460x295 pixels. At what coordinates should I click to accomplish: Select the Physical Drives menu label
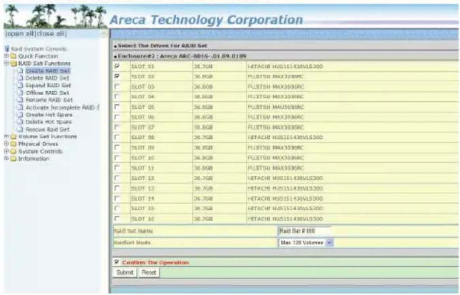38,144
